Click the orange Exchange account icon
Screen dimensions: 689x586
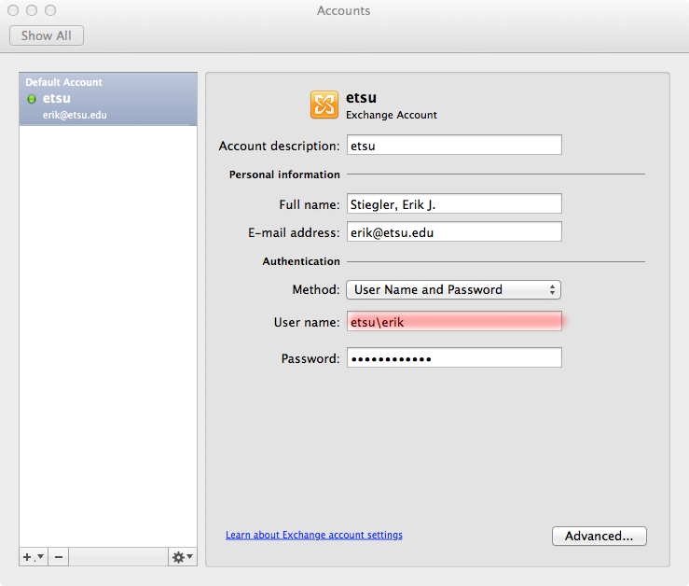click(324, 105)
